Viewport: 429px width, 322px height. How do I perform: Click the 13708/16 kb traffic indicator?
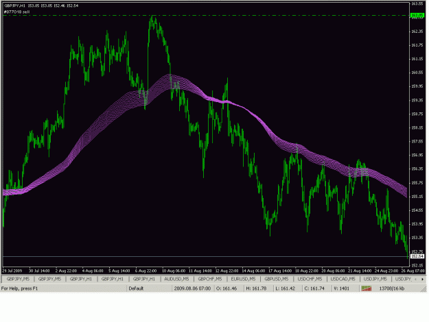[391, 288]
